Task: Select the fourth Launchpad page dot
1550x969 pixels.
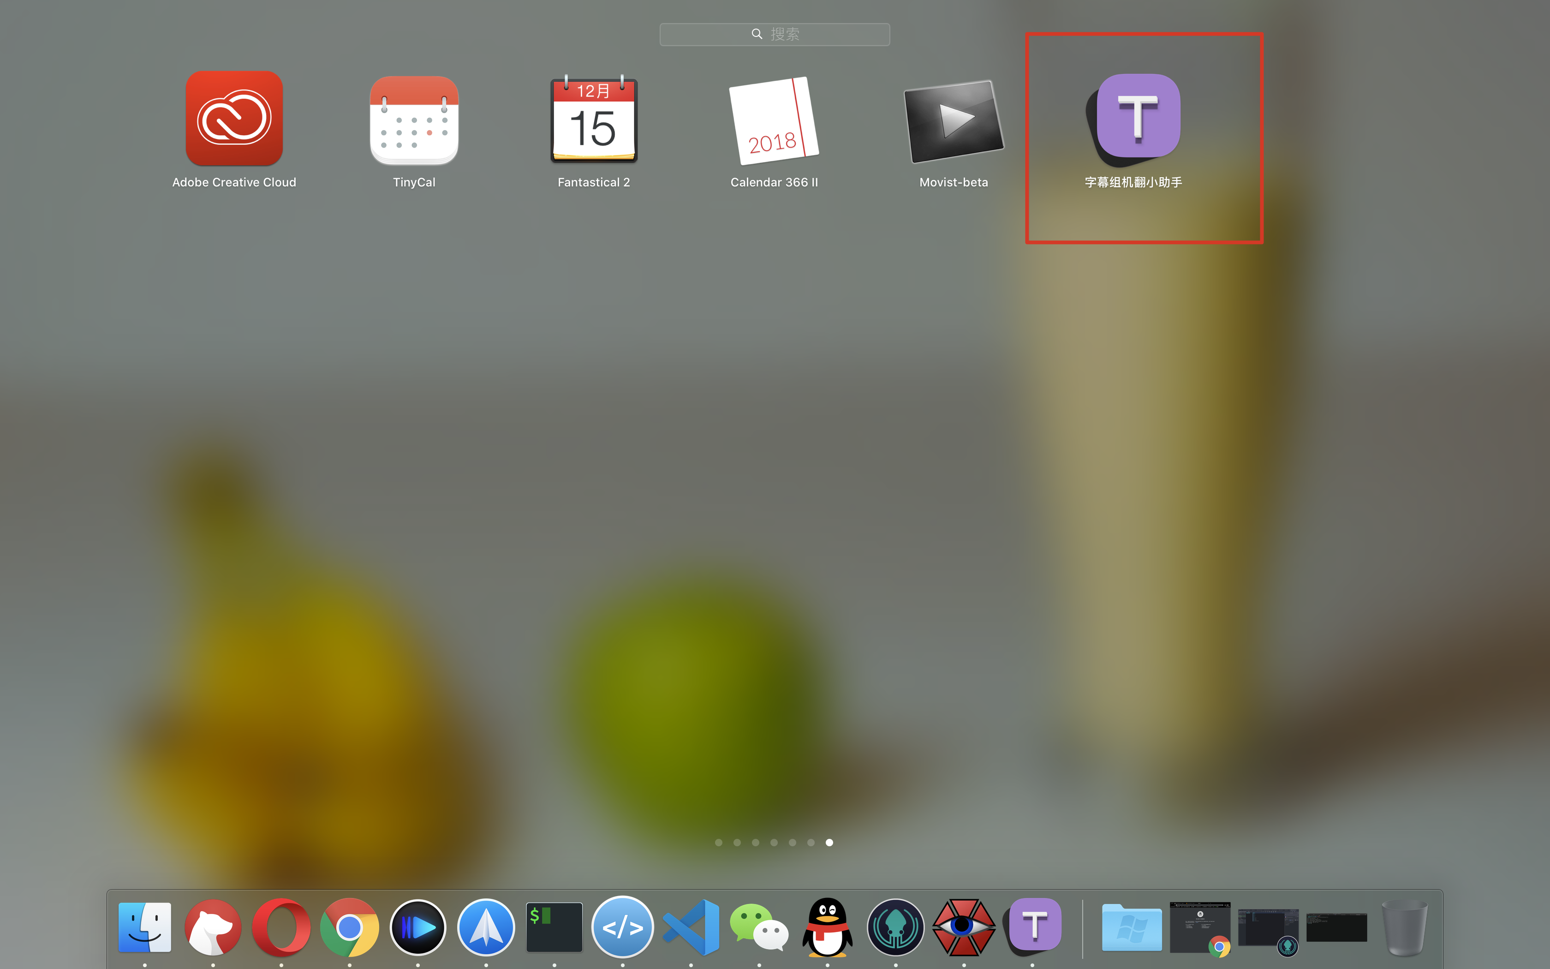Action: coord(774,843)
